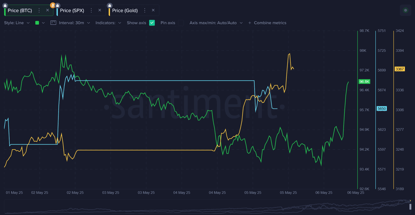Remove the Price (SPX) metric

point(100,10)
